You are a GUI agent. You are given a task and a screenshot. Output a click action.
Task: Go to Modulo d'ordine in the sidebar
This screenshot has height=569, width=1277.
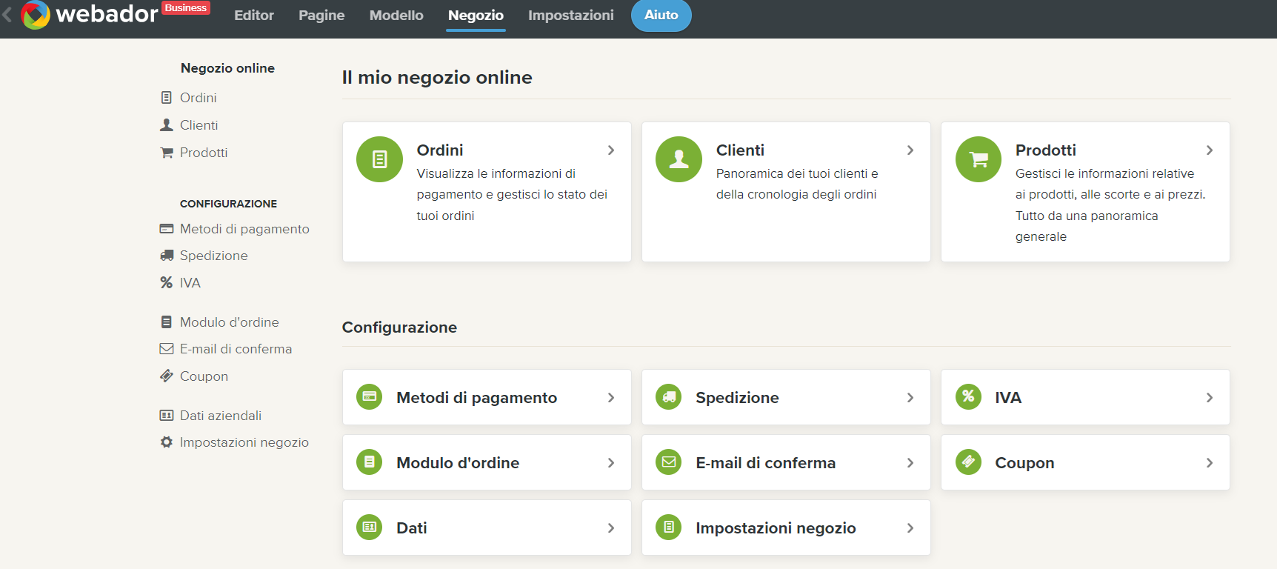coord(229,322)
